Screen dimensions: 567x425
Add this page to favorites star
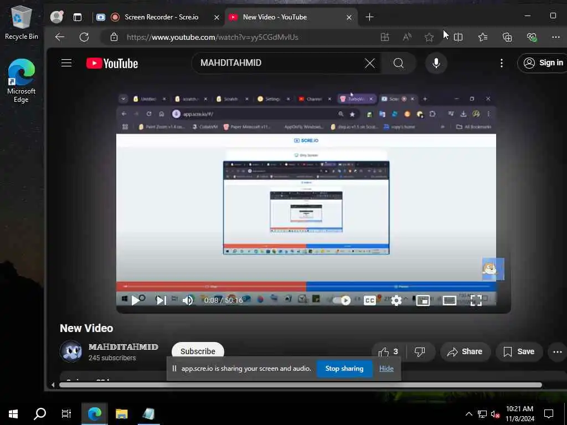click(429, 37)
